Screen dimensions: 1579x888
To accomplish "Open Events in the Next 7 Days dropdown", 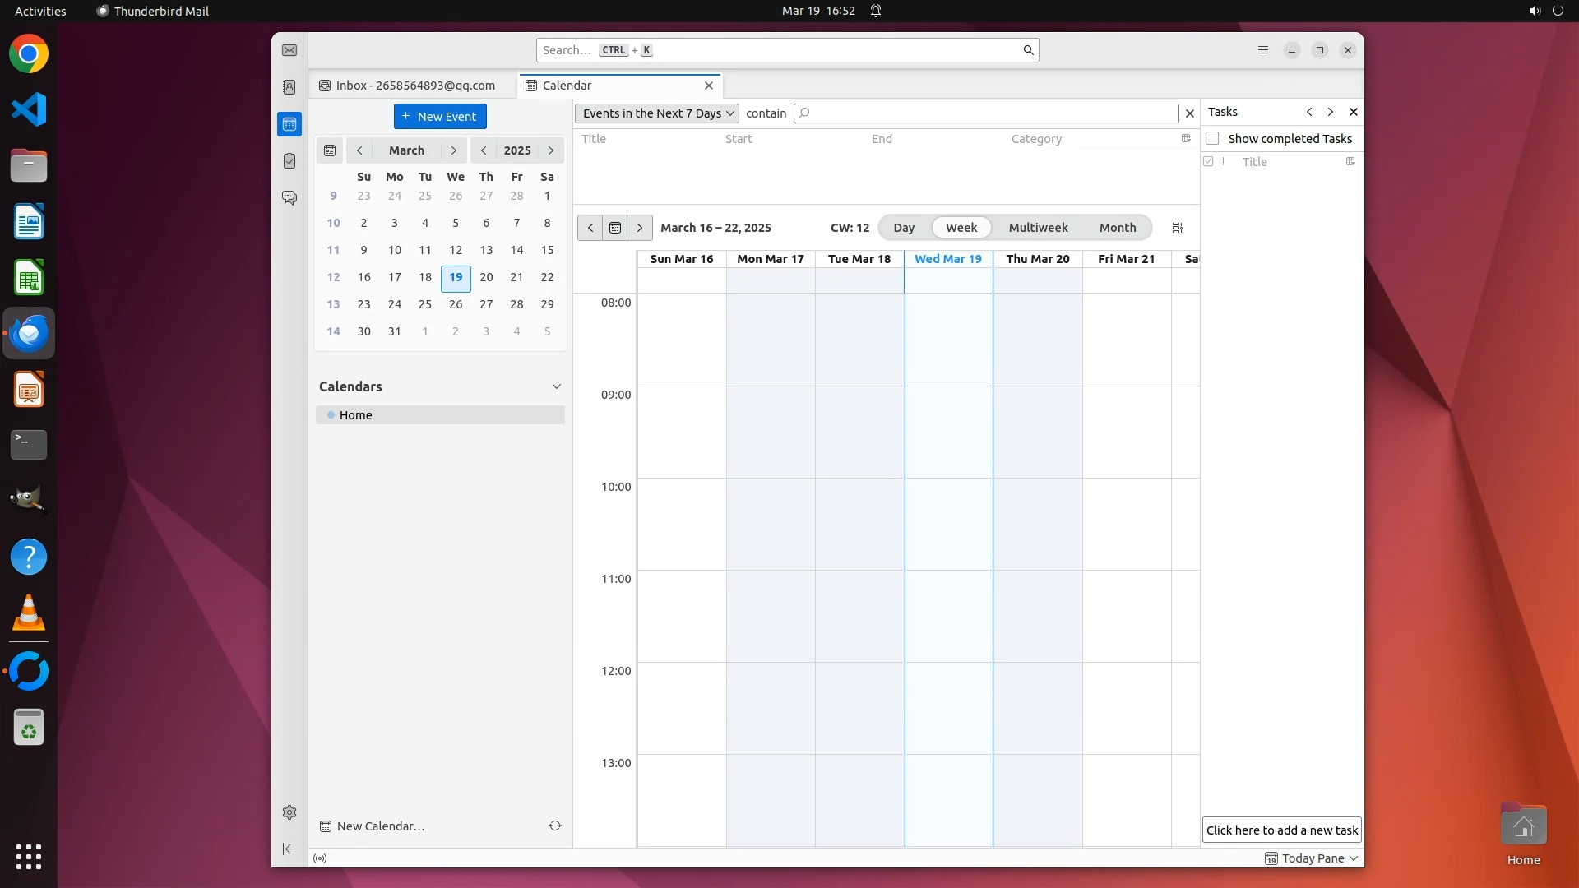I will (657, 113).
